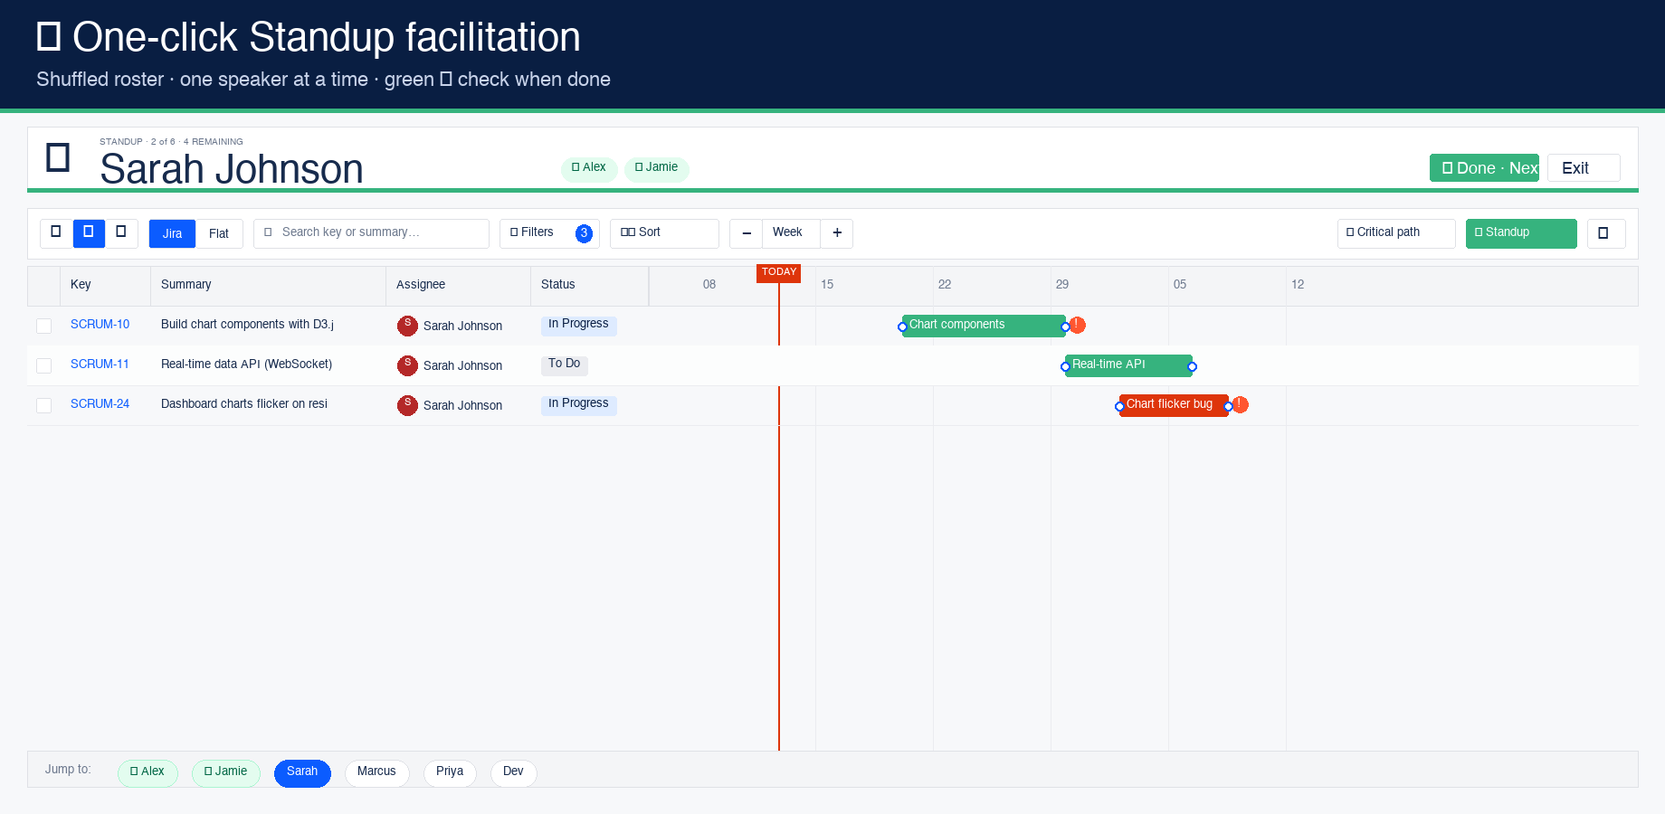The image size is (1665, 814).
Task: Click Done · Next to advance the standup
Action: click(1484, 167)
